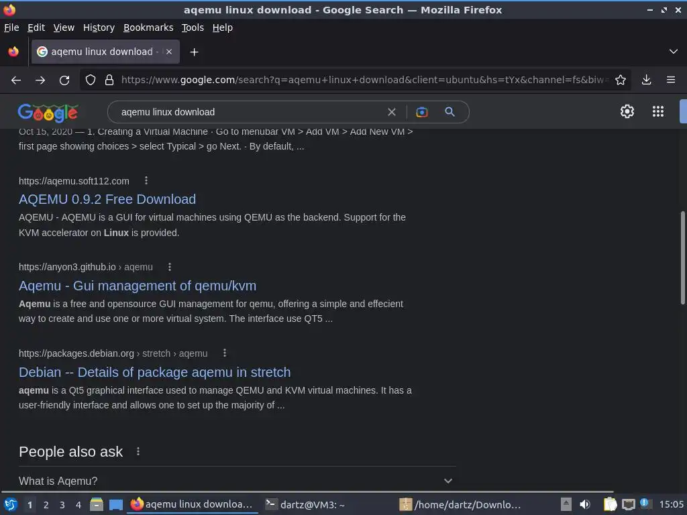The height and width of the screenshot is (515, 687).
Task: Click packages.debian.org › stretch › aqemu URL
Action: (x=113, y=353)
